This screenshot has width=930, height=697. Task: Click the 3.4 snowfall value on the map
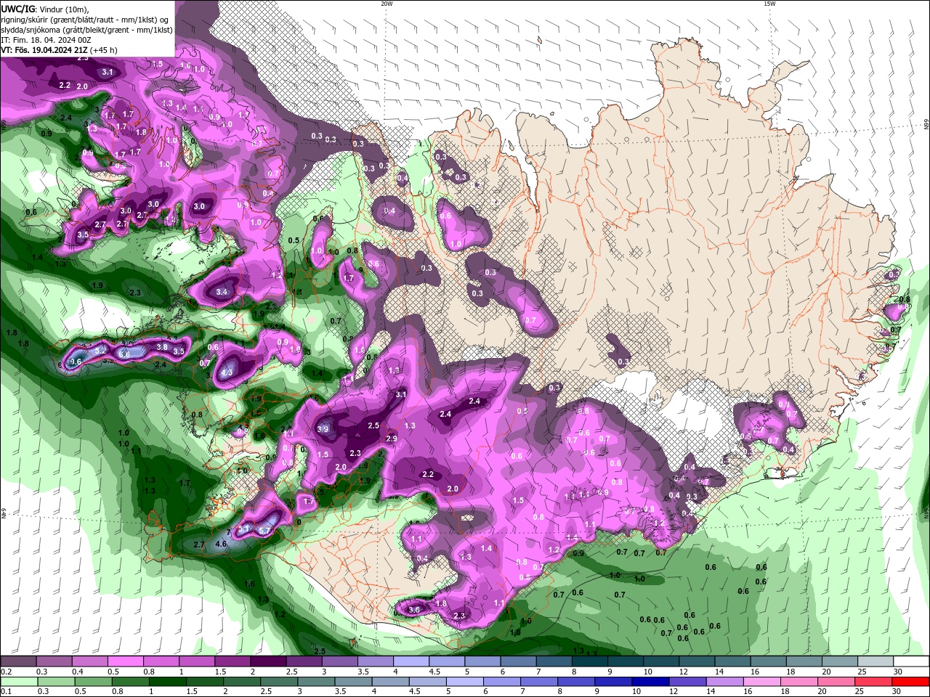[x=222, y=292]
